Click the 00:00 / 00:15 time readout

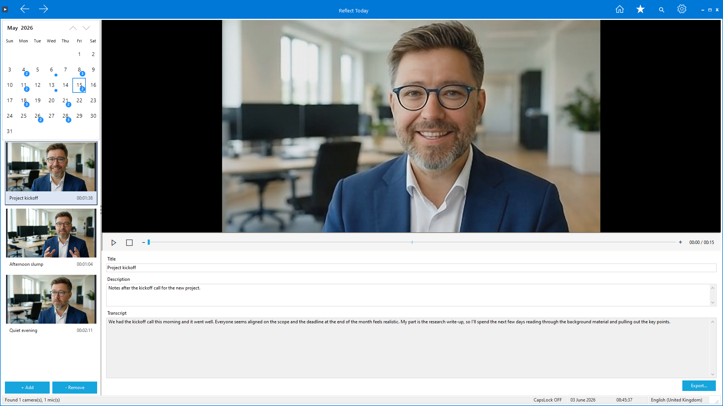[702, 242]
